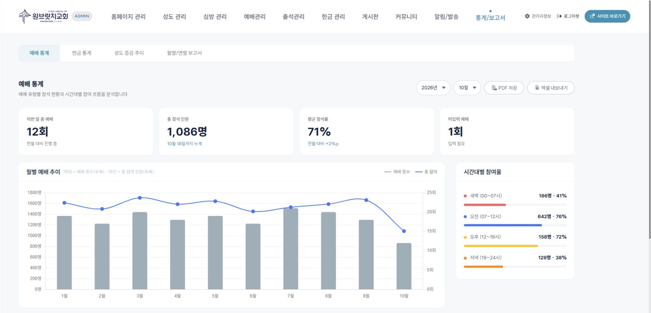This screenshot has height=313, width=651.
Task: Click the 7월 bar in the chart
Action: point(291,249)
